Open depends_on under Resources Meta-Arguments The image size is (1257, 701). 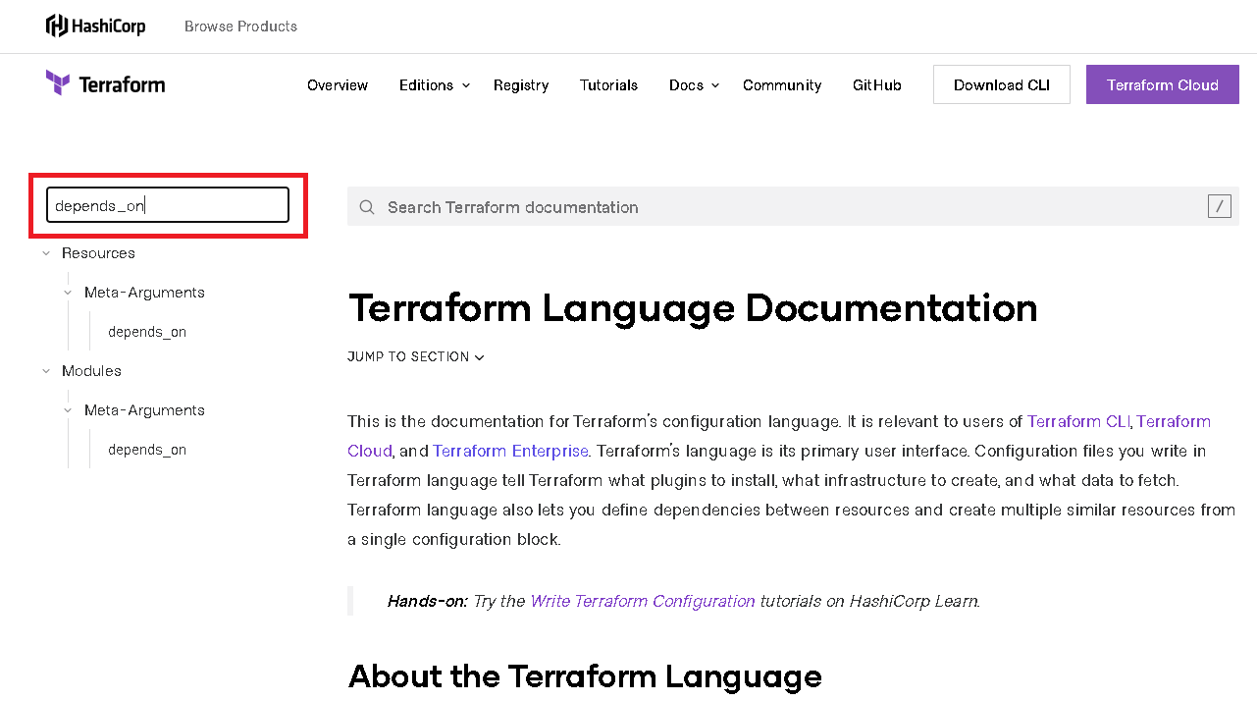point(147,332)
